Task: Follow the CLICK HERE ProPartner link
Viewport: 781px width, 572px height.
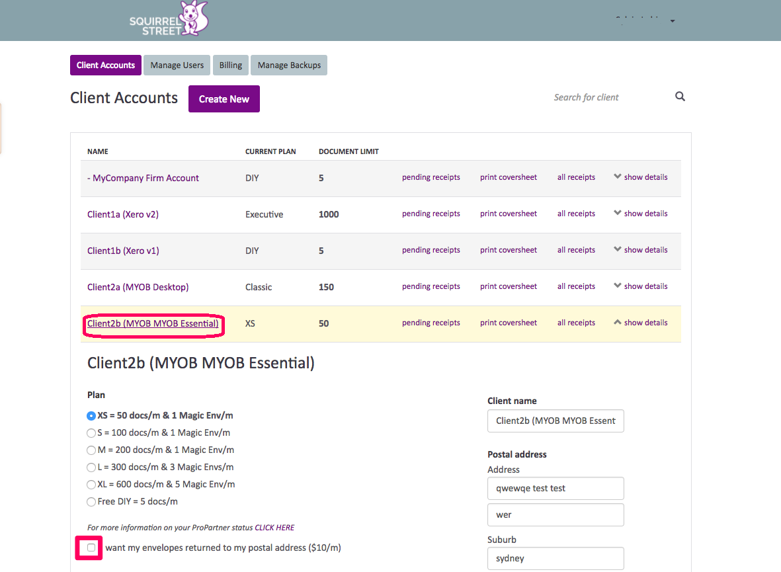Action: click(274, 528)
